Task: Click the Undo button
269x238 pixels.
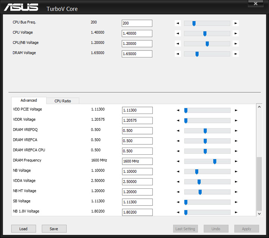Action: 216,229
